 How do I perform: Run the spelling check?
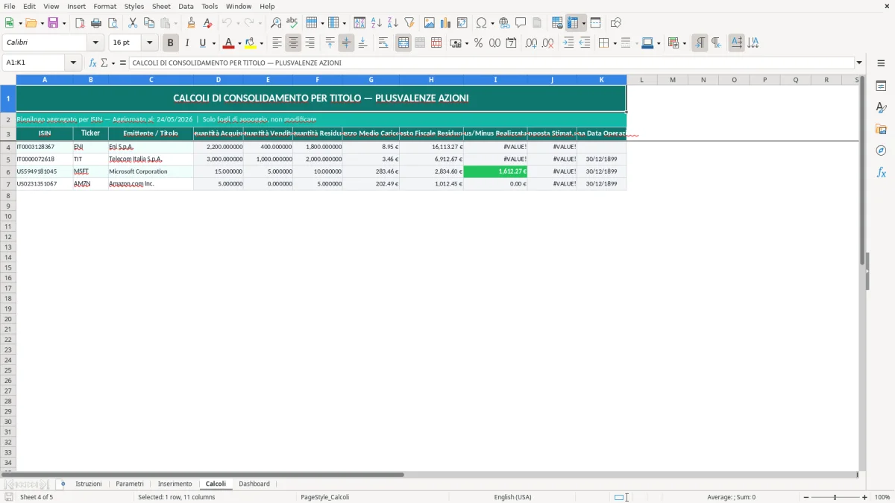tap(292, 23)
